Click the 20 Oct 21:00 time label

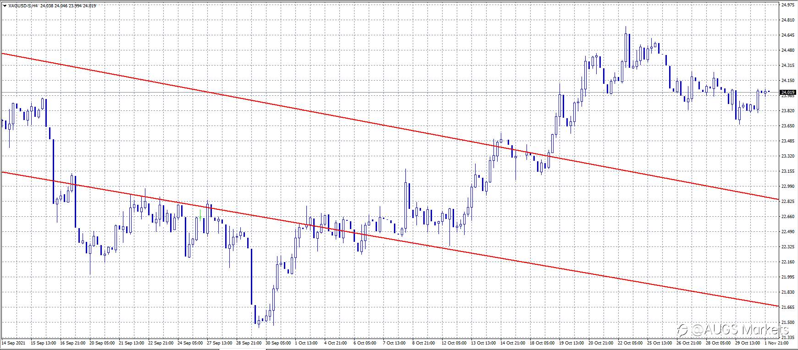(601, 343)
